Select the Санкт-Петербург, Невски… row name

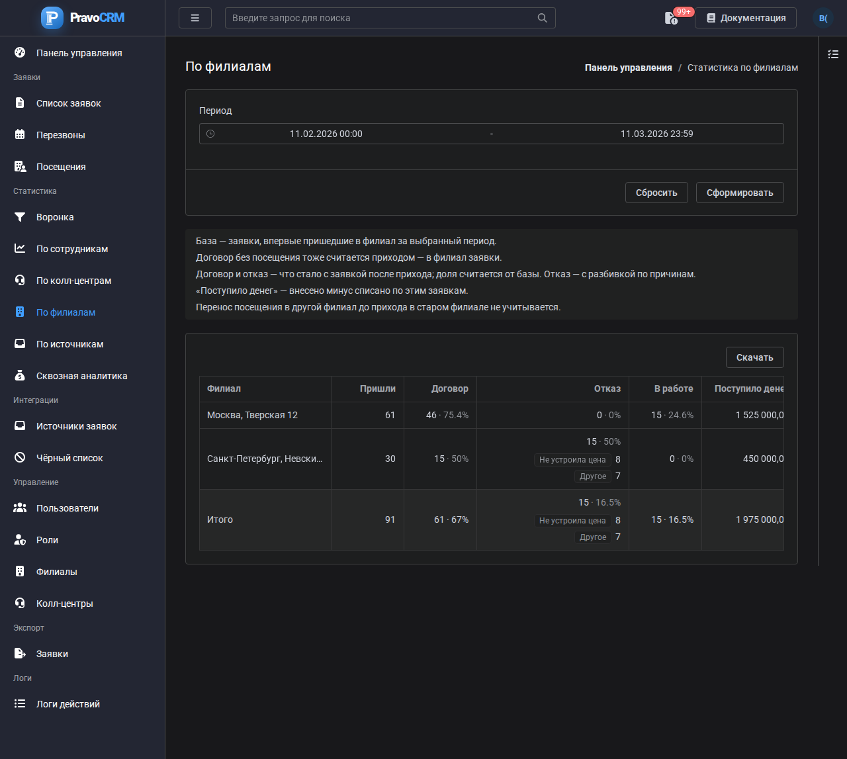tap(265, 459)
